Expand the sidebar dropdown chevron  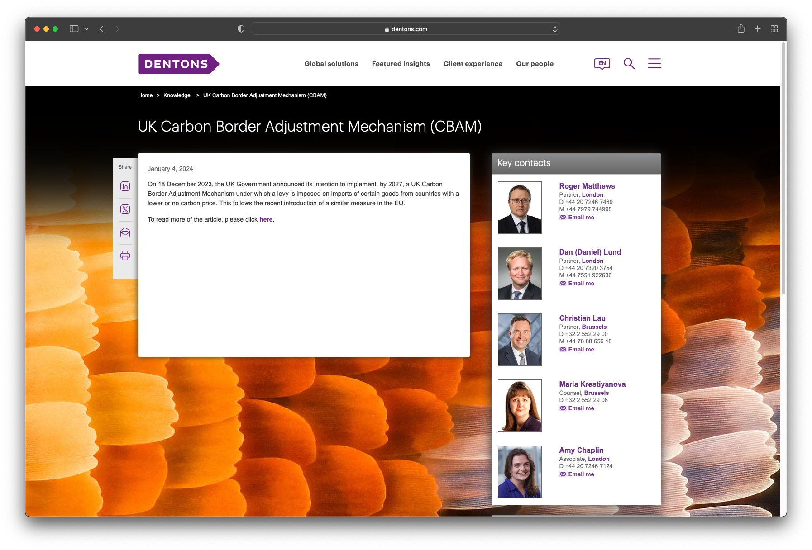(x=86, y=29)
